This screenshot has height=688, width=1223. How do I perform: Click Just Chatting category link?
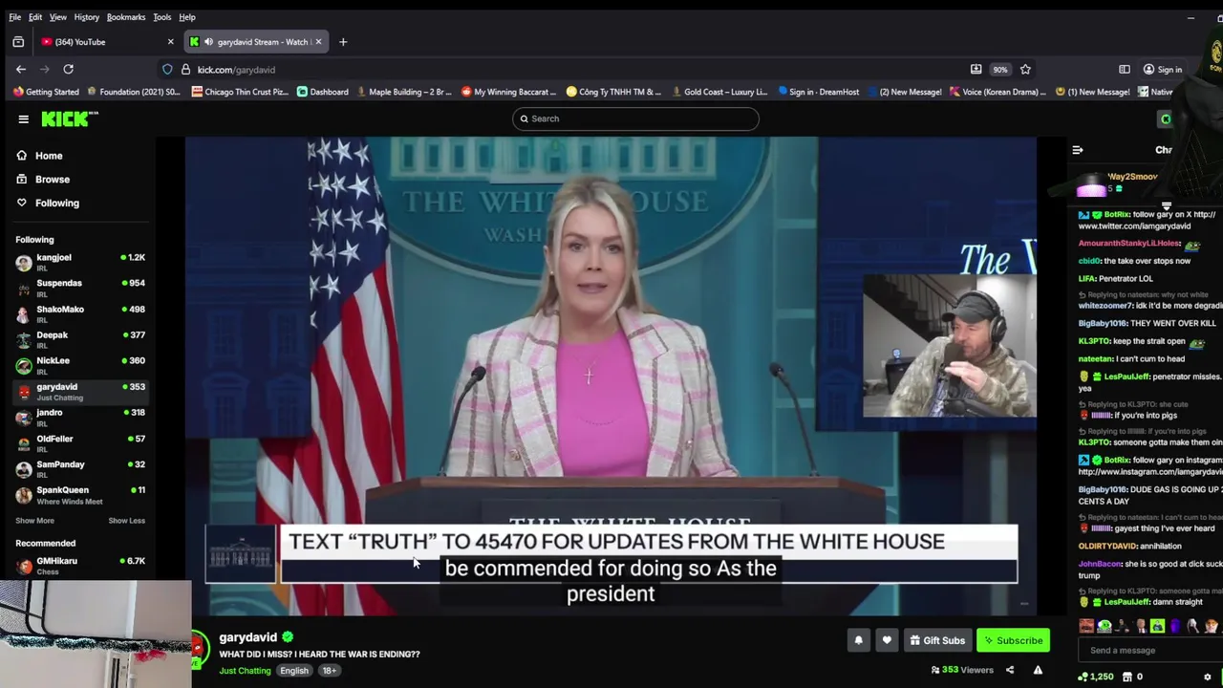(246, 671)
